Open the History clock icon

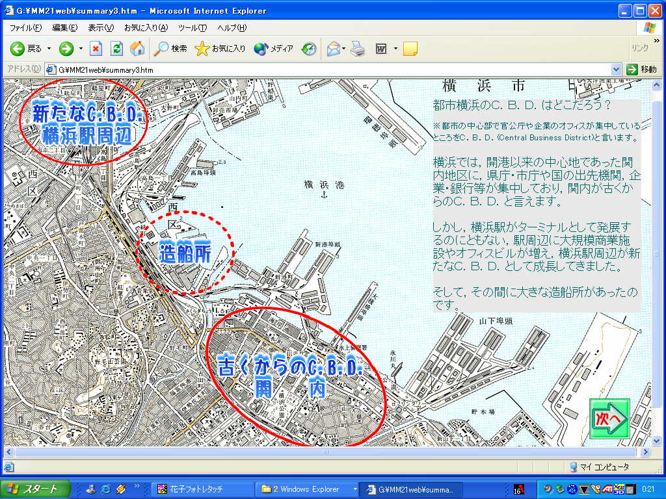[x=309, y=49]
